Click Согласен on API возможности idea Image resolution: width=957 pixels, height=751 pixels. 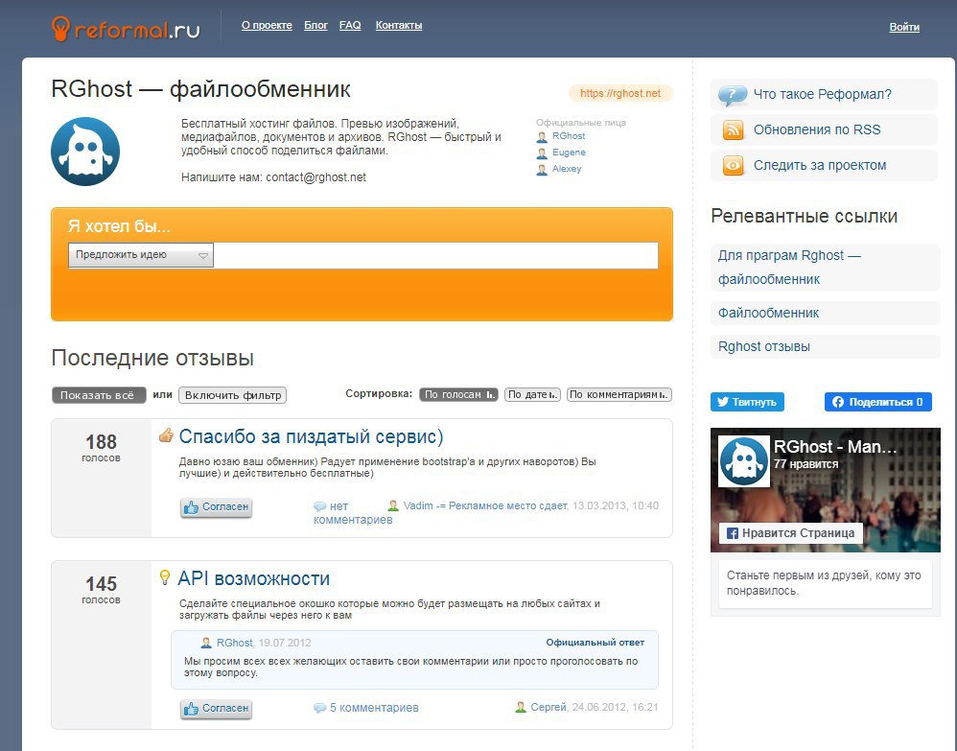[216, 708]
